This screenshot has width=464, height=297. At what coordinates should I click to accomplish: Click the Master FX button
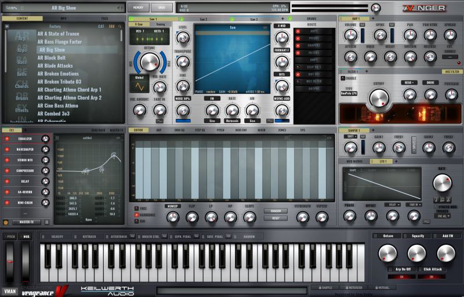tap(27, 222)
